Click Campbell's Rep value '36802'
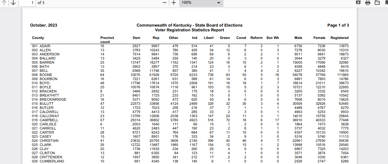388x164 pixels. (x=155, y=120)
